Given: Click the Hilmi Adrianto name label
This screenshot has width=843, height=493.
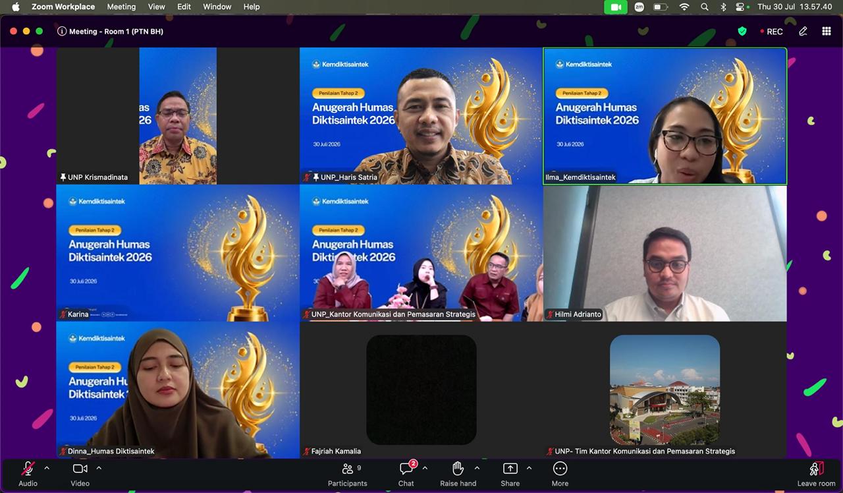Looking at the screenshot, I should pos(578,314).
